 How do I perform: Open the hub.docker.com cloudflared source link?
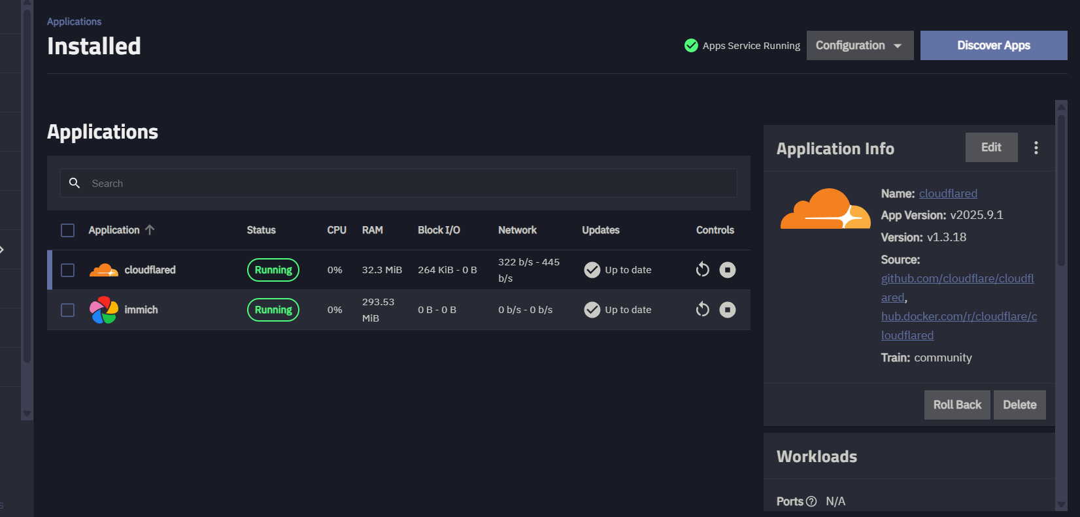[959, 325]
